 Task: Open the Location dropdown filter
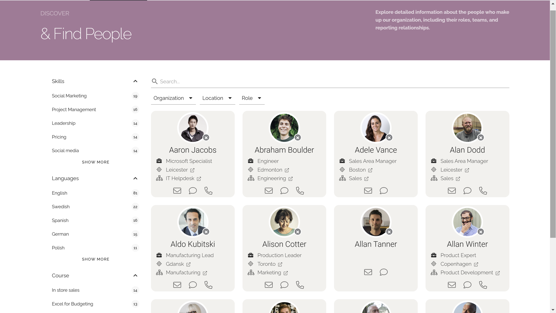(217, 98)
